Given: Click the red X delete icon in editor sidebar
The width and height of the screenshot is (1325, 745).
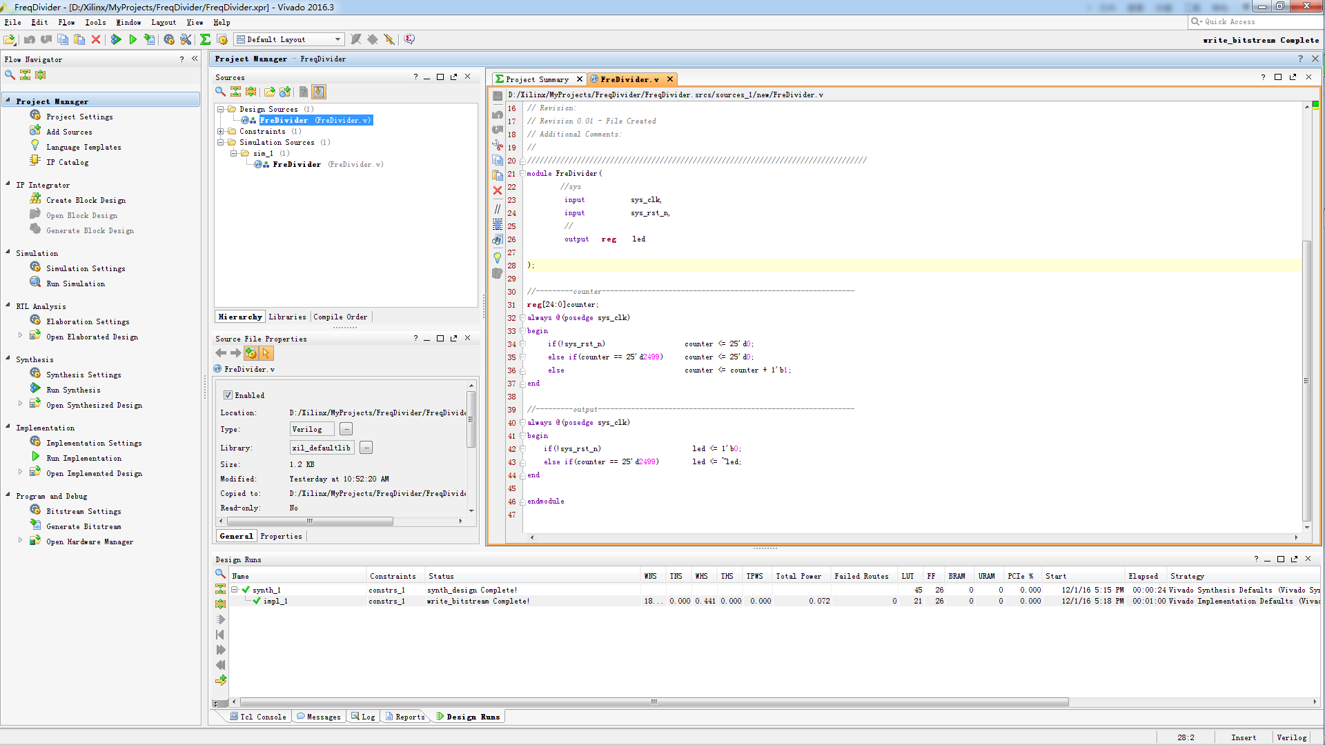Looking at the screenshot, I should [x=497, y=191].
